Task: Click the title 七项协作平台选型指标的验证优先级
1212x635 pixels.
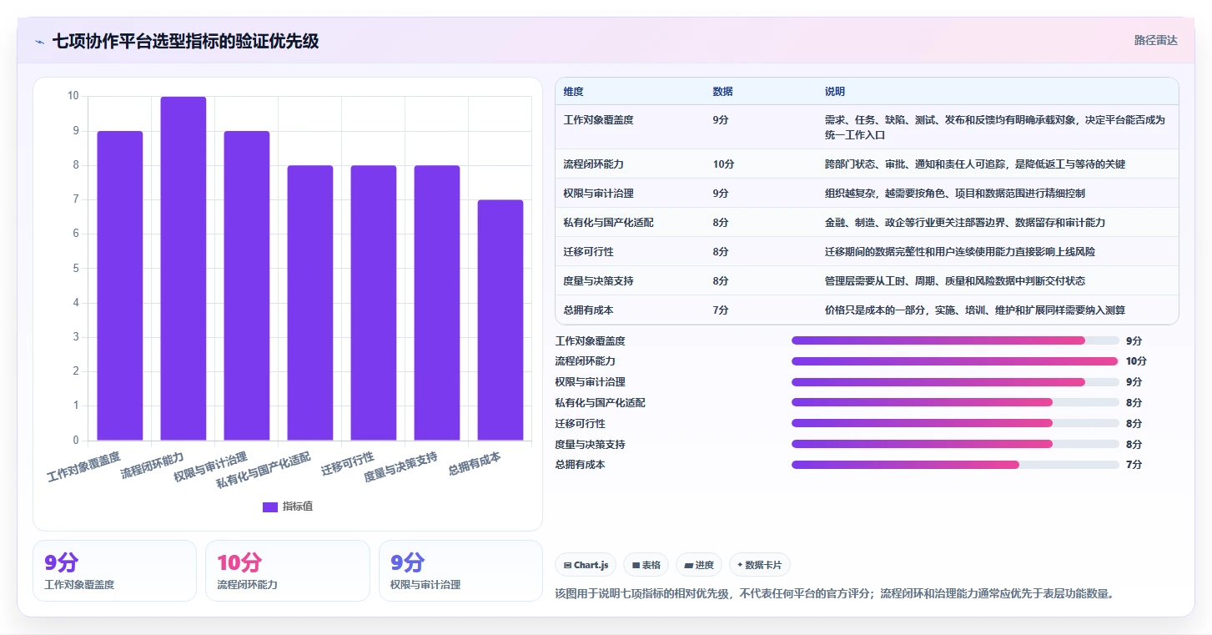Action: (x=185, y=41)
